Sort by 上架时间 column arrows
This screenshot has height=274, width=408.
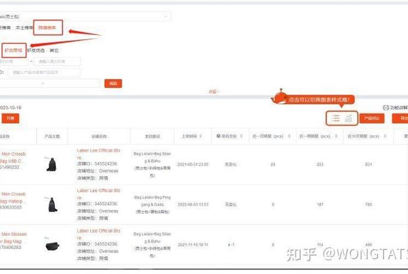coord(201,136)
